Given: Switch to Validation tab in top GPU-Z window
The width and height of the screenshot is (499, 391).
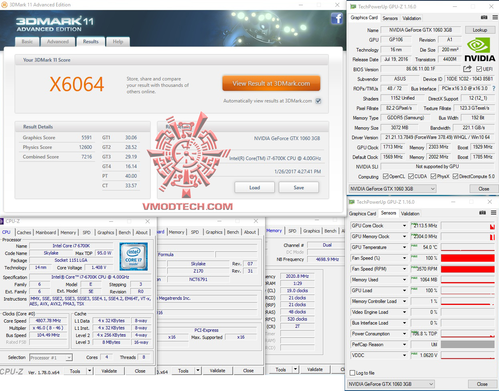Looking at the screenshot, I should (x=412, y=18).
